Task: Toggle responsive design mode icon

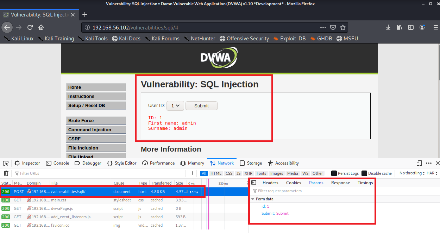Action: (419, 163)
